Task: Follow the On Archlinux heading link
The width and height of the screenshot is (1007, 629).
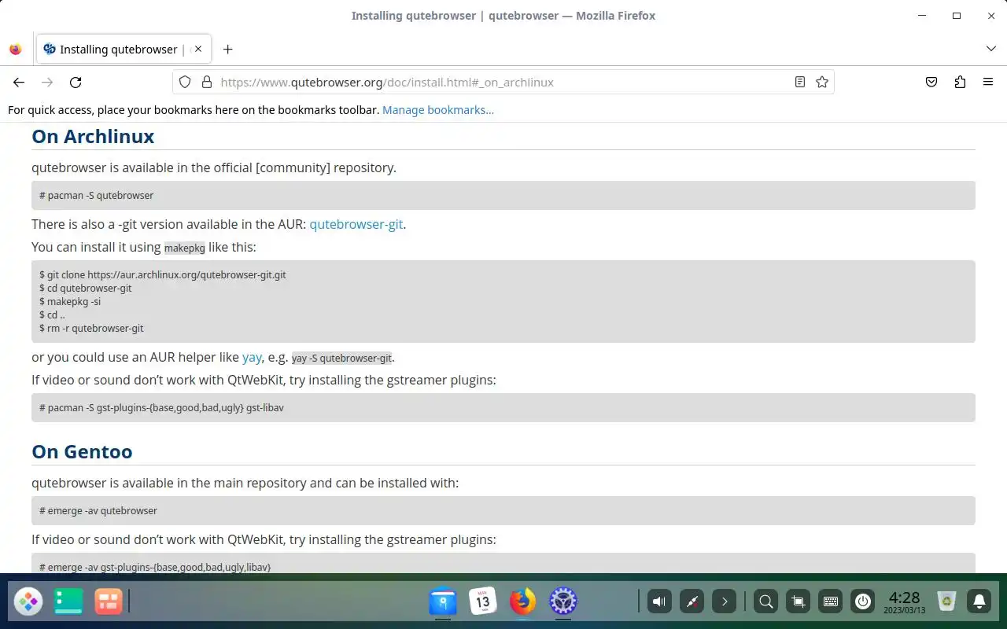Action: (x=93, y=136)
